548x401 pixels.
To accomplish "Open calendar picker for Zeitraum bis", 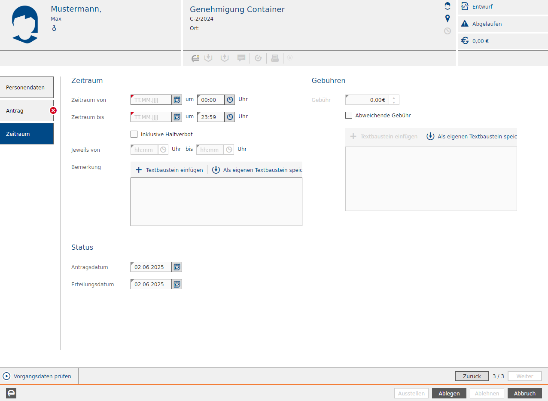I will pyautogui.click(x=177, y=117).
